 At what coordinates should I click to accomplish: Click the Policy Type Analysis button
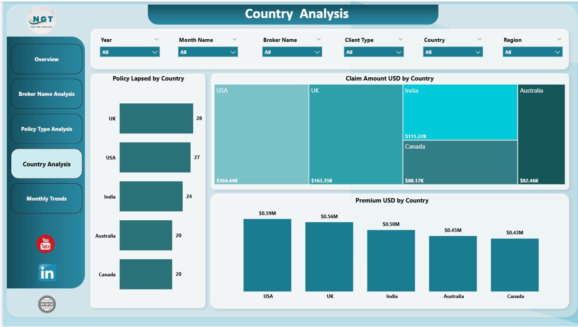tap(46, 128)
